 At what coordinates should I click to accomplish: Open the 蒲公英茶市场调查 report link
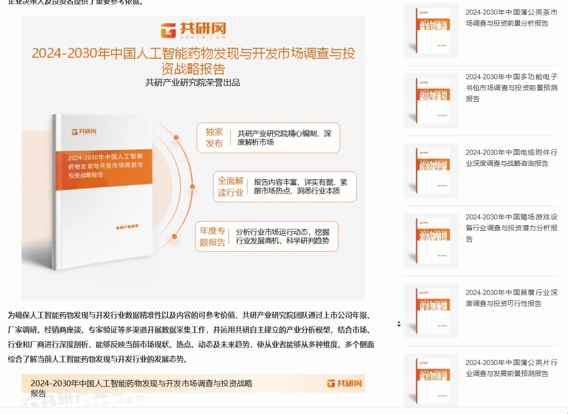(512, 18)
